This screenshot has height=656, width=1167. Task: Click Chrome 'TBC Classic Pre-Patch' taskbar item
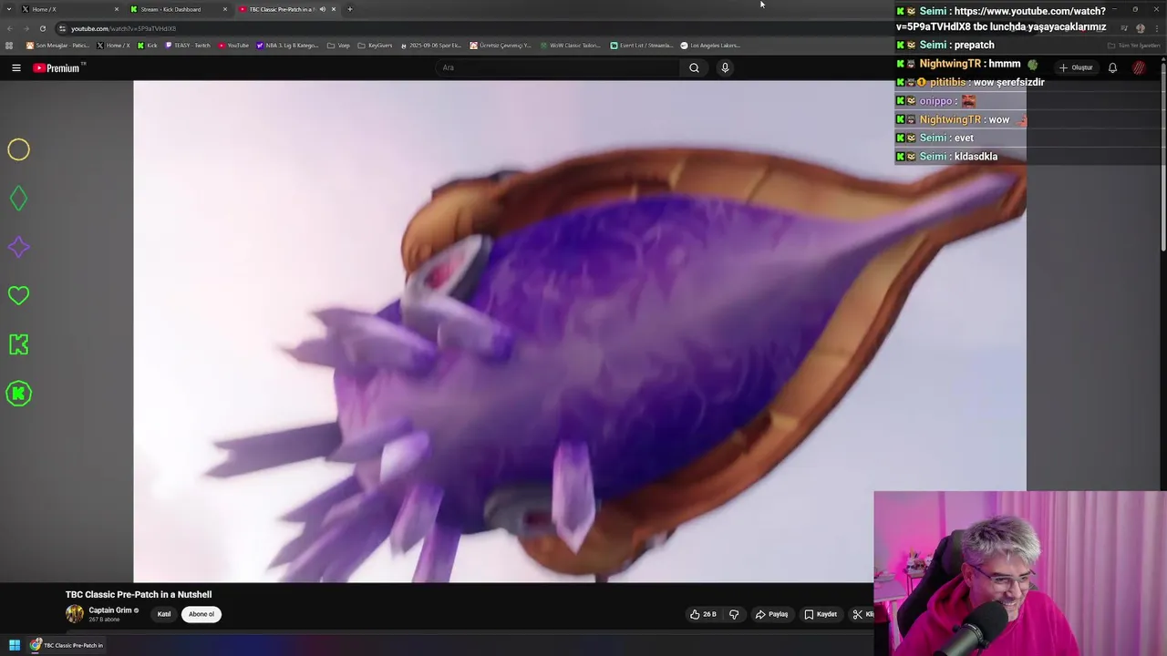point(67,645)
